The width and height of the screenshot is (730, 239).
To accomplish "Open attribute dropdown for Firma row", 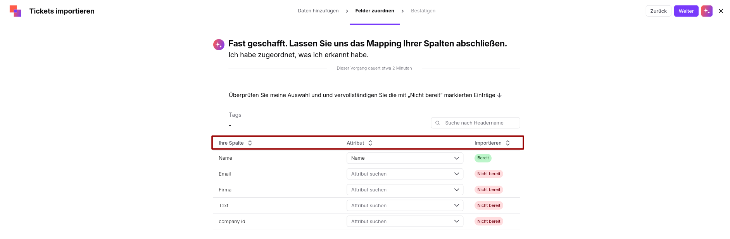I will [405, 190].
